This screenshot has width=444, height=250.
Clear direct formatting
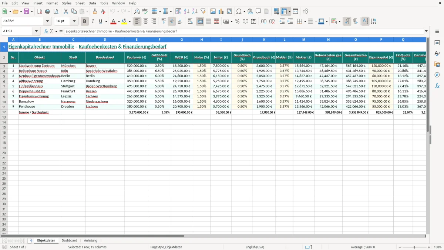(102, 11)
